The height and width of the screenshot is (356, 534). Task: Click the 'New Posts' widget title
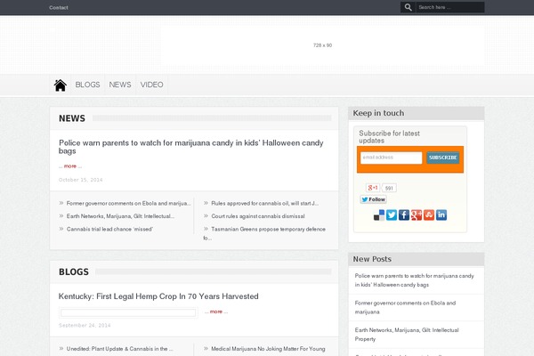(x=372, y=259)
